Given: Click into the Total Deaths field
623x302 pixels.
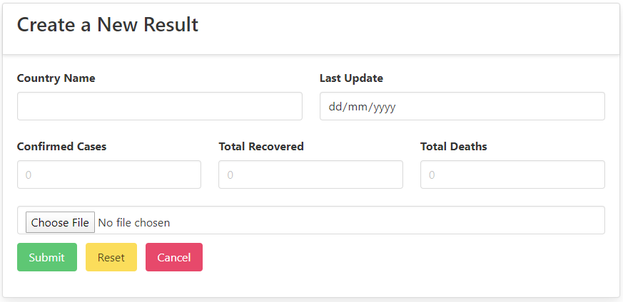Looking at the screenshot, I should click(x=512, y=175).
